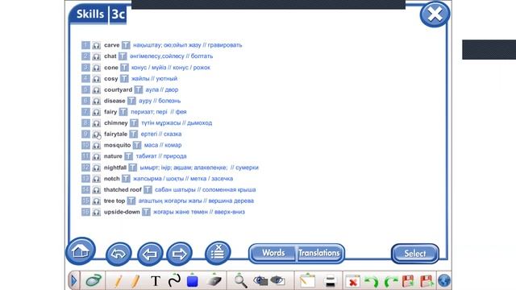Toggle translation T for notch
516x290 pixels.
pos(126,179)
